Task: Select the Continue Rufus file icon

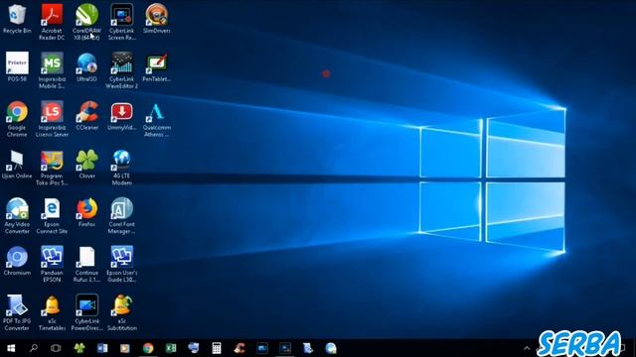Action: (x=86, y=265)
